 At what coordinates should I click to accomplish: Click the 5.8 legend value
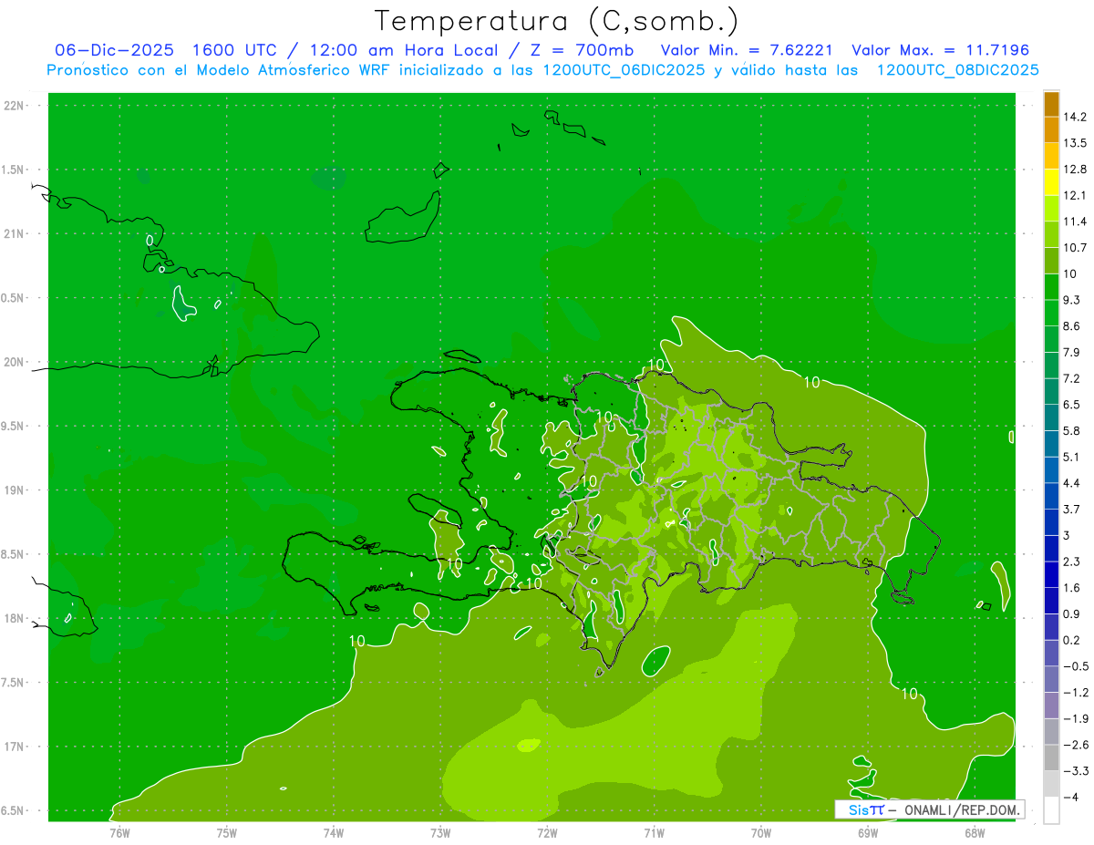point(1072,431)
